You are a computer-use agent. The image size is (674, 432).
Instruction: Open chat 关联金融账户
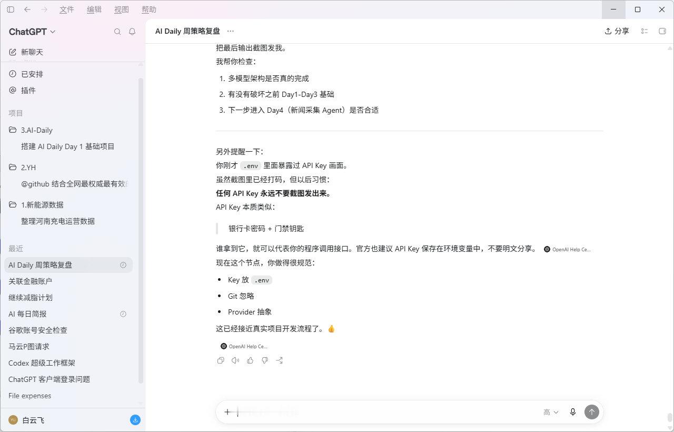click(x=68, y=281)
